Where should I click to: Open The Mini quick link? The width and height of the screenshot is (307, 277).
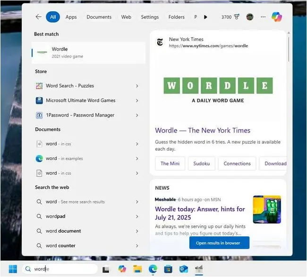pos(170,164)
